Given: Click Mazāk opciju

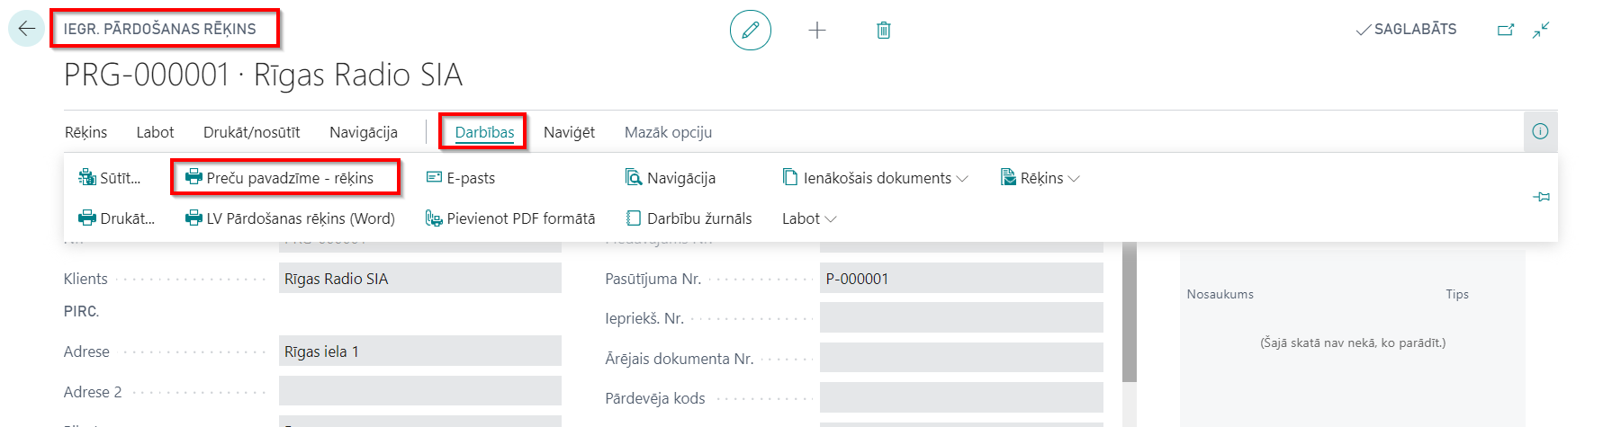Looking at the screenshot, I should (x=668, y=132).
